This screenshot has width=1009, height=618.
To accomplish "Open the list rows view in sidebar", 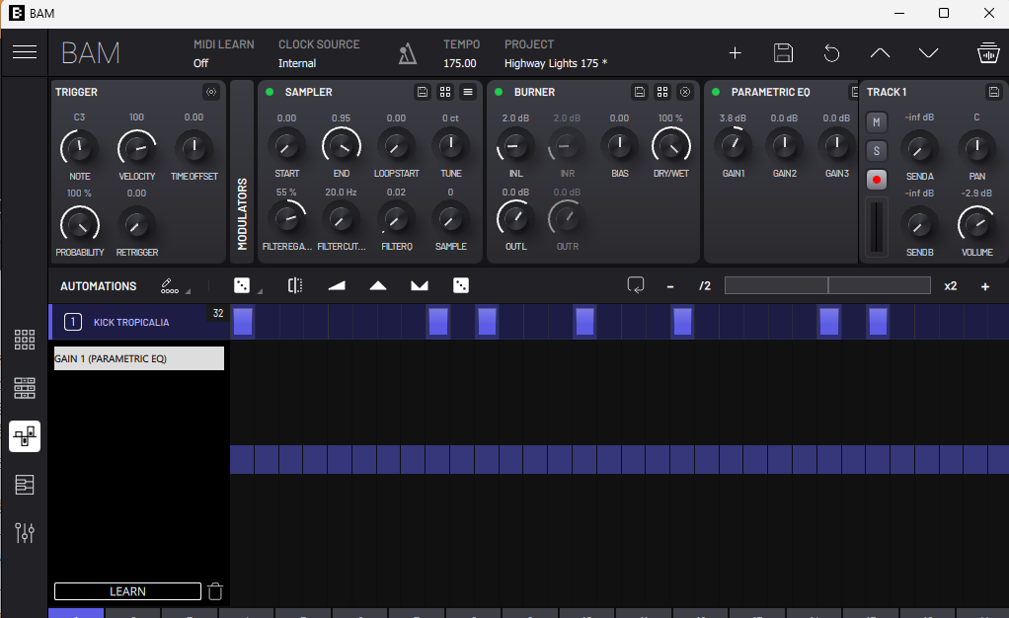I will [25, 485].
